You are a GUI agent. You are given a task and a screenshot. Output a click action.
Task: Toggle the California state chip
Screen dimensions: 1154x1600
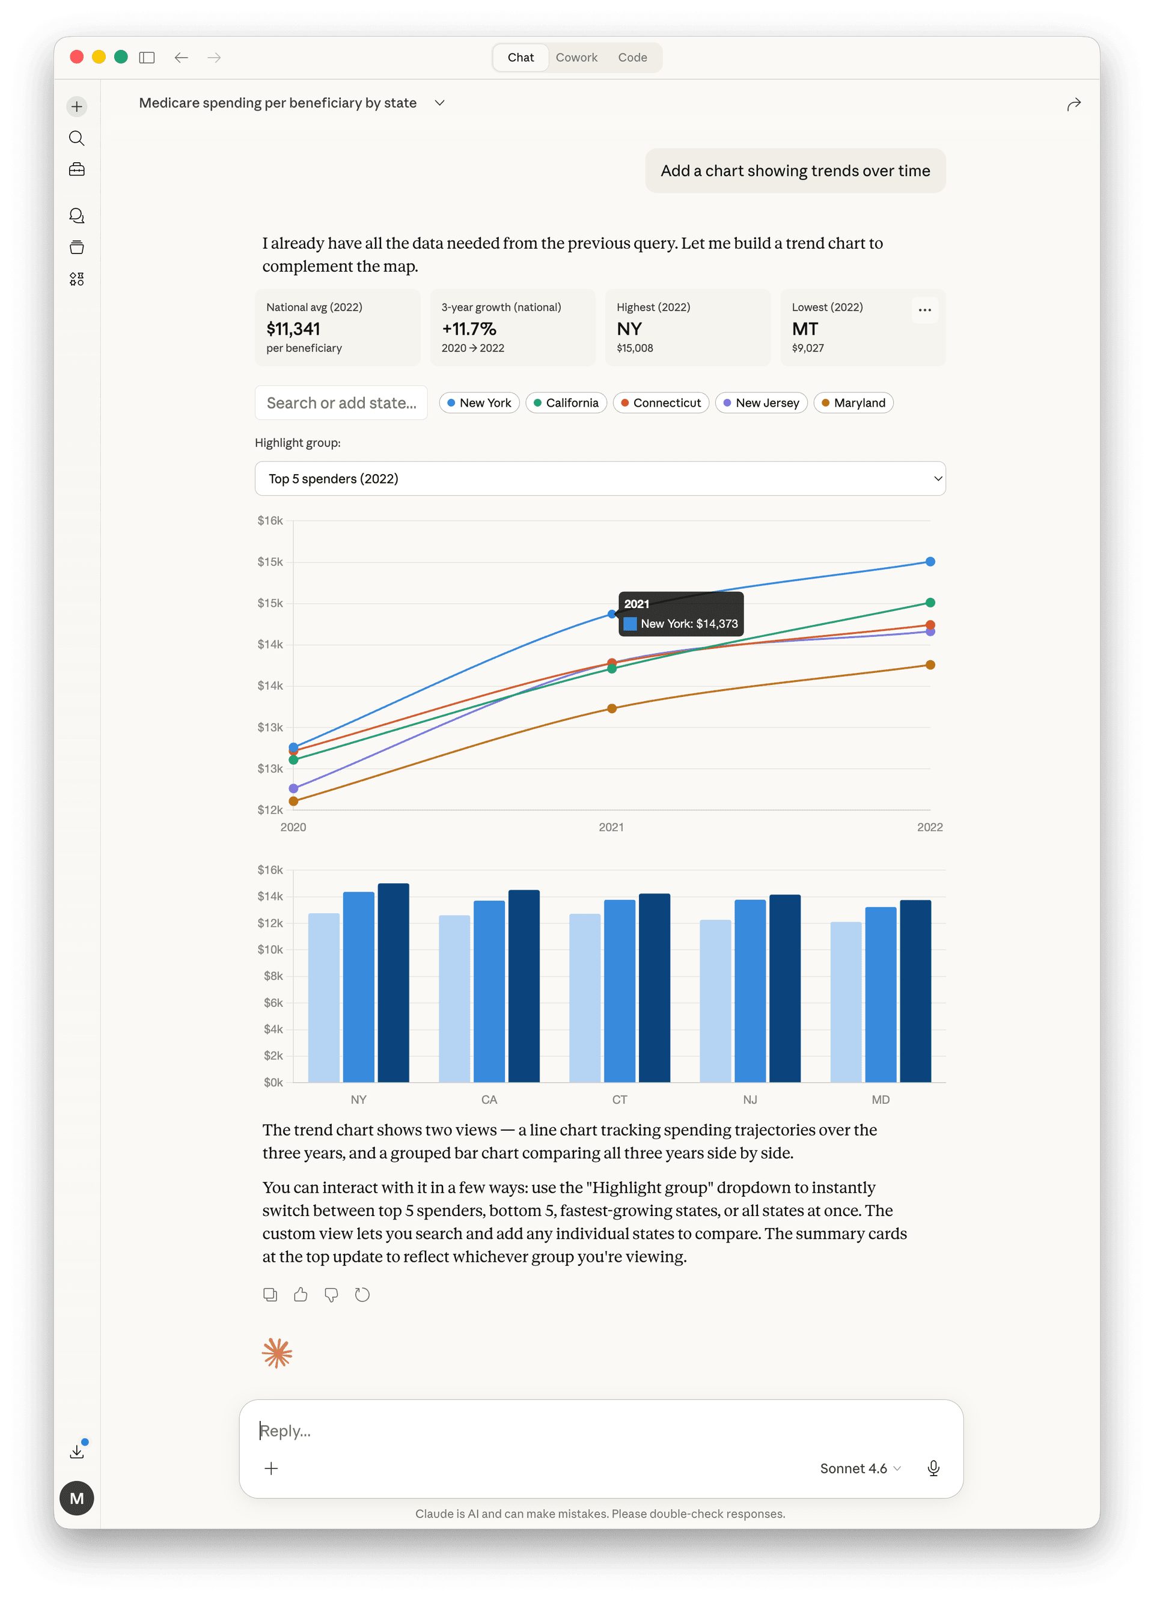point(566,403)
